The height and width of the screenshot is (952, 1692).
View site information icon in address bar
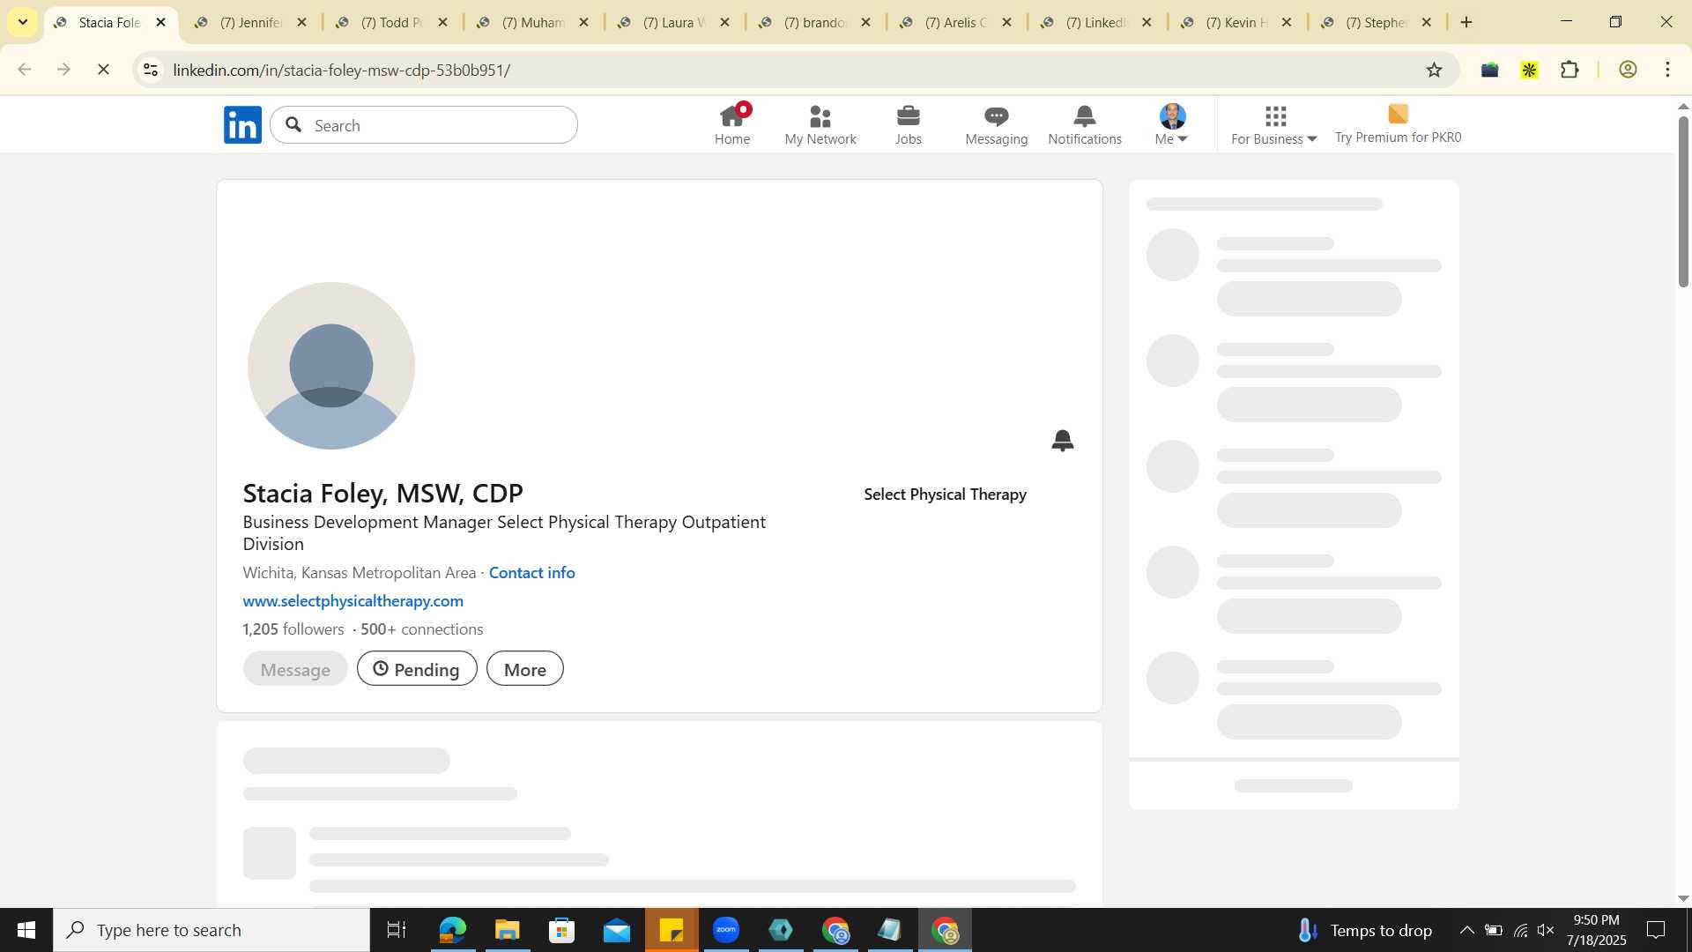tap(151, 70)
